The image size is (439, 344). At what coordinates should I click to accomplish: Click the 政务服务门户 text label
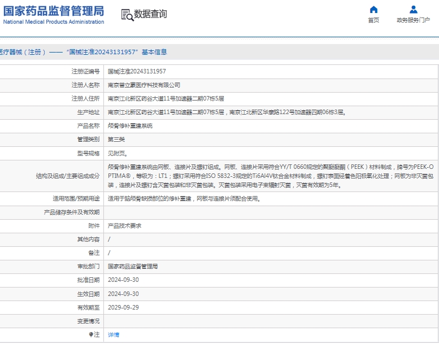pyautogui.click(x=413, y=20)
